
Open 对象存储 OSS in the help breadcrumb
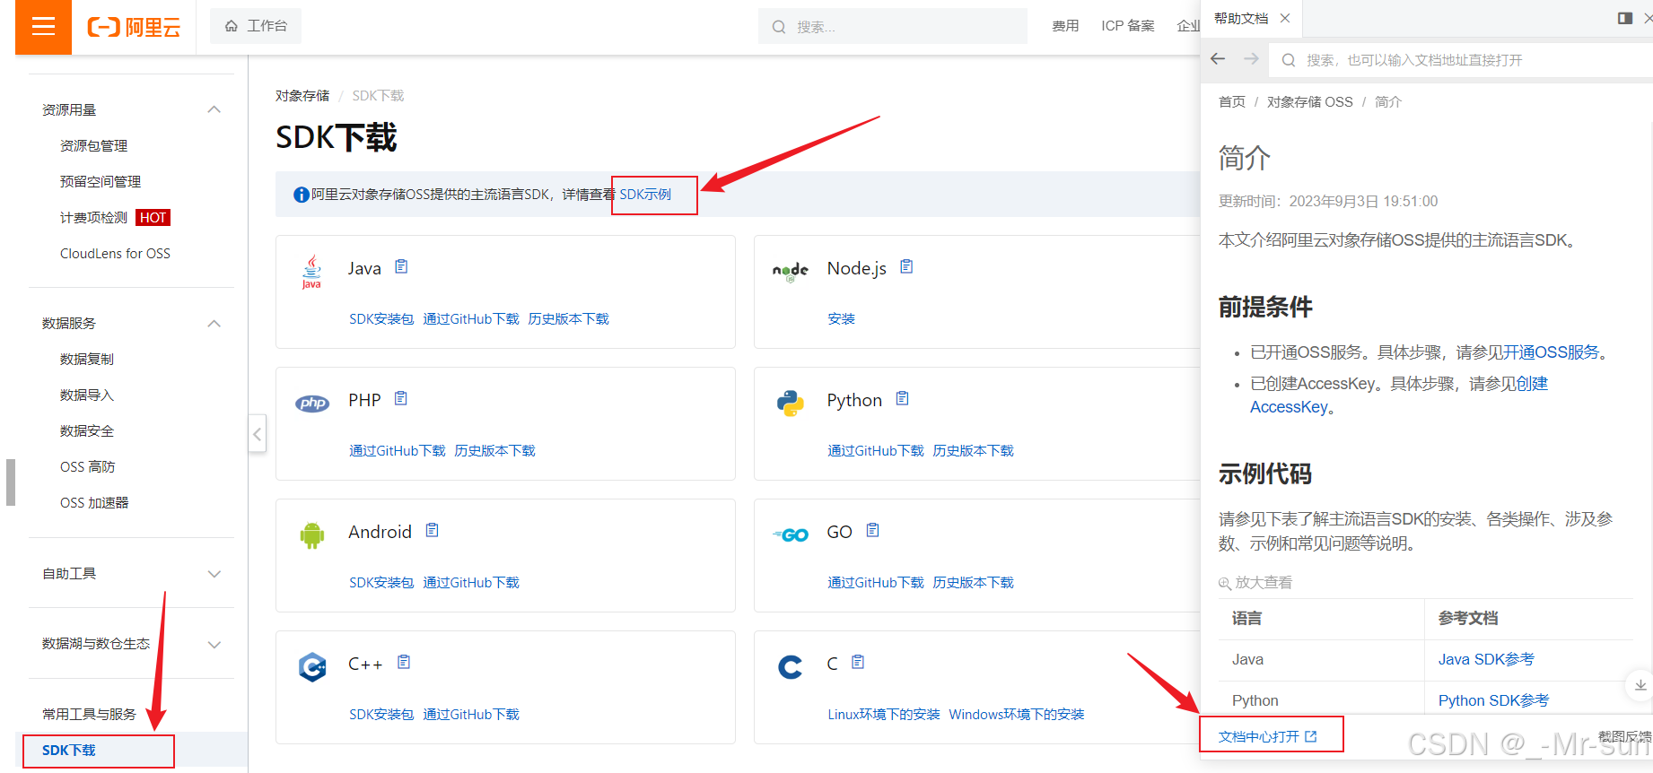(x=1309, y=102)
